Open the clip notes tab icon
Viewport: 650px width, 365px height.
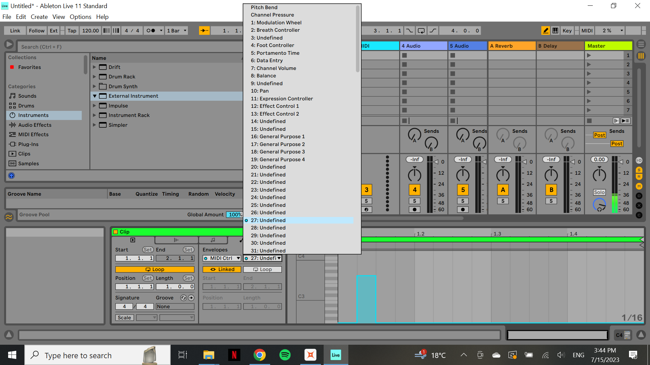coord(213,240)
